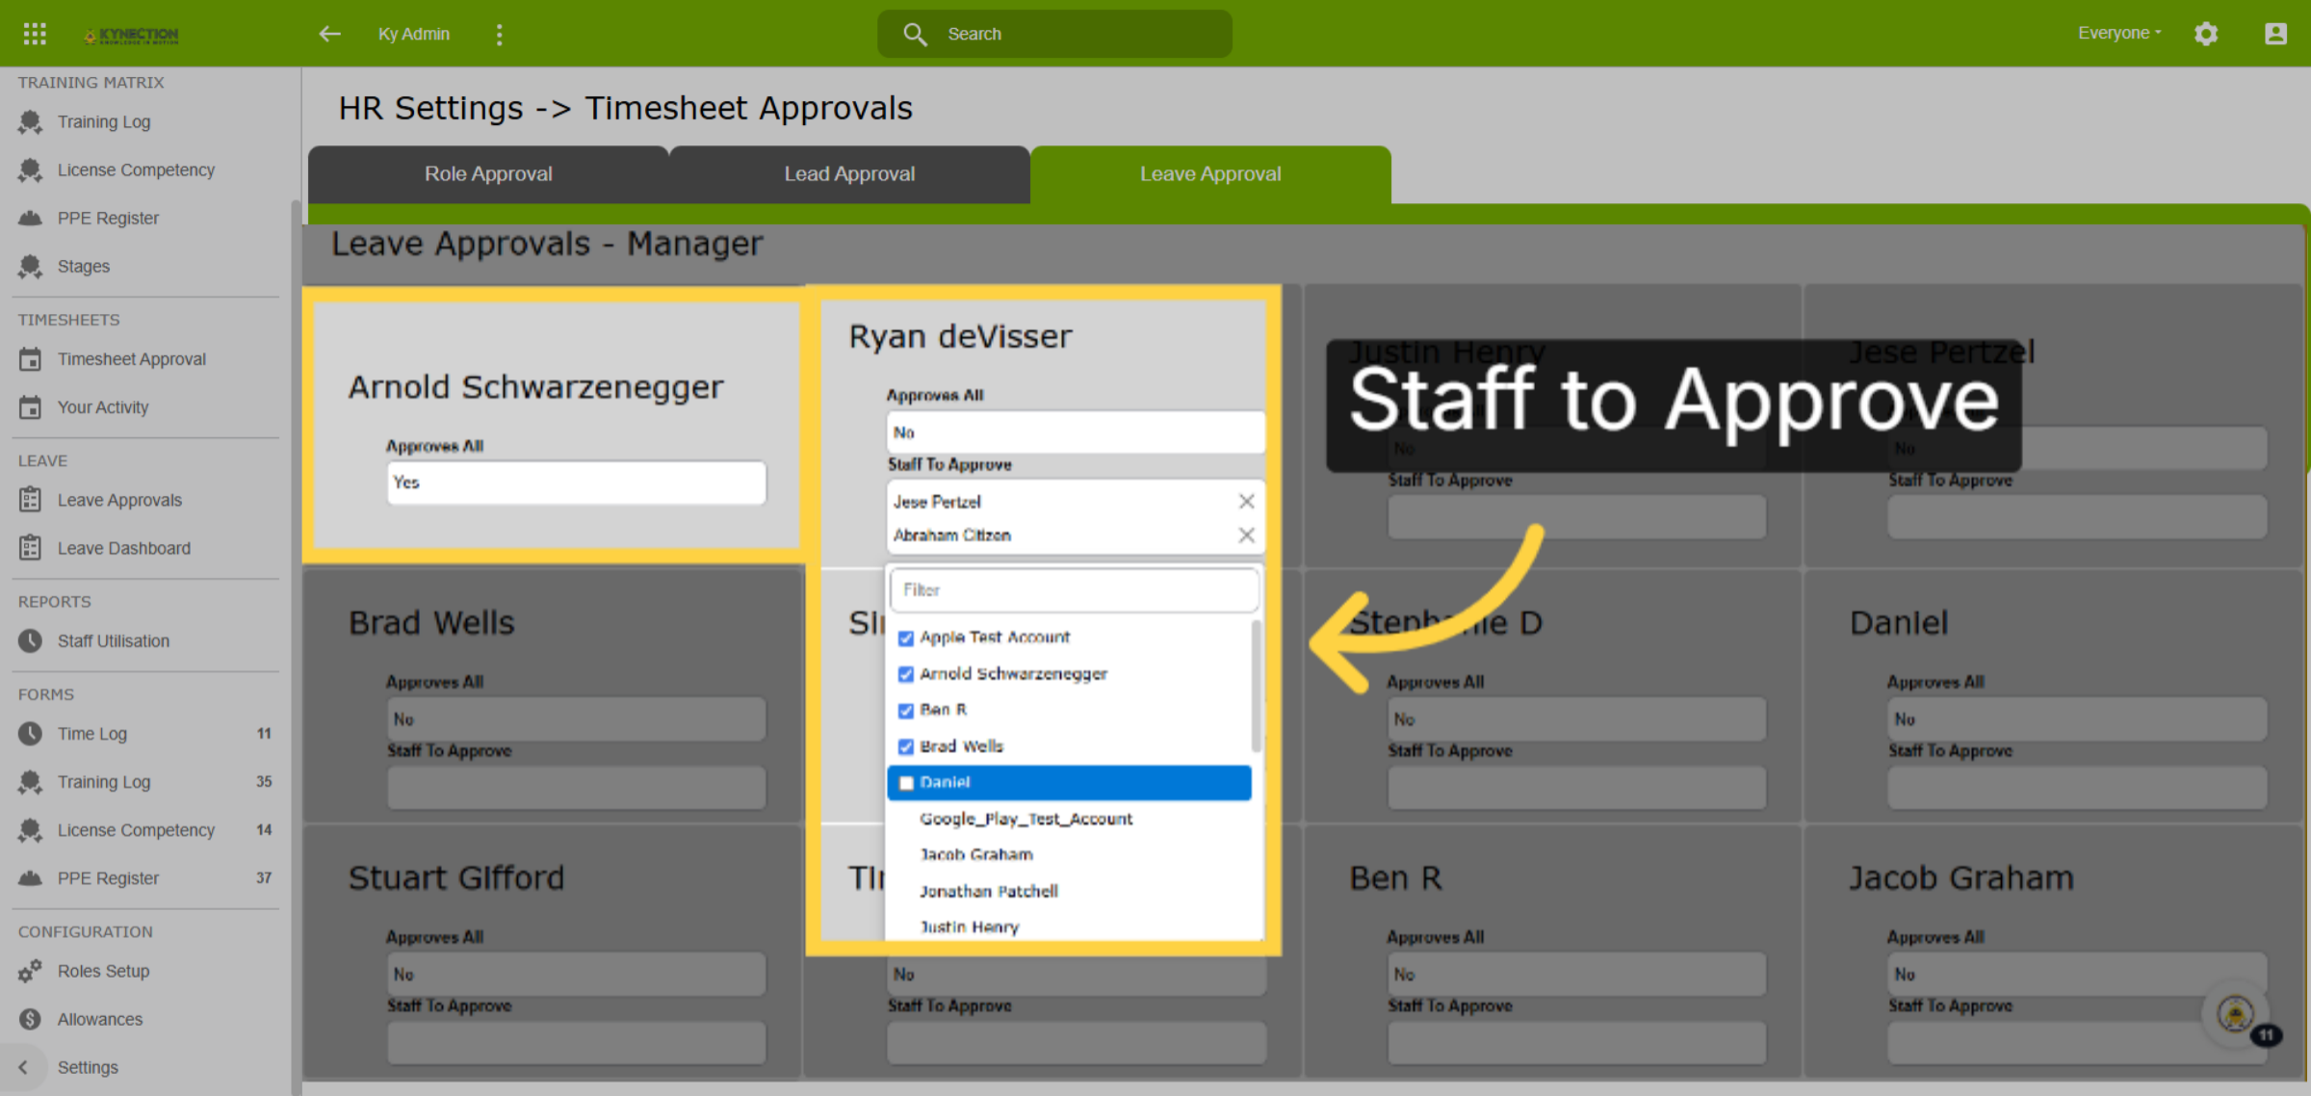Click the left sidebar scrollbar
The image size is (2311, 1096).
coord(296,645)
